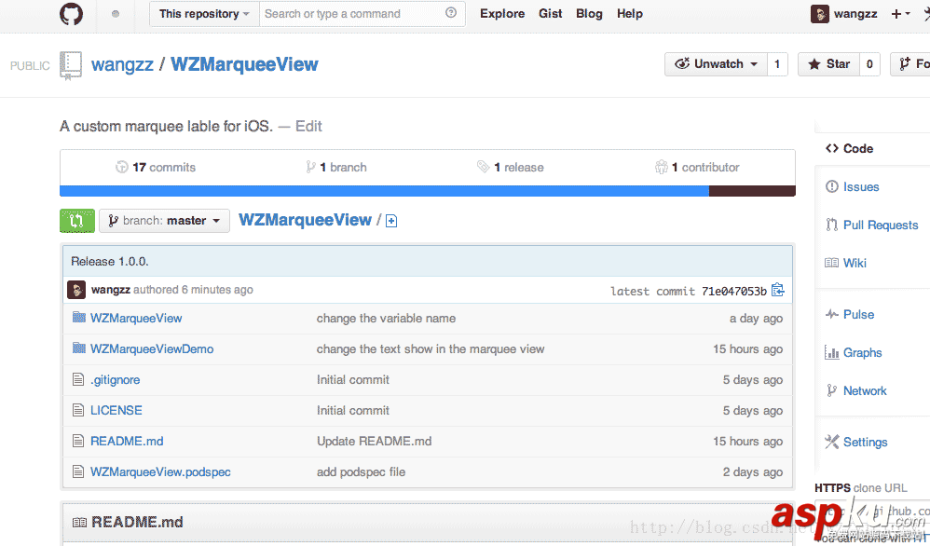Open 'add podspec file' commit message
The height and width of the screenshot is (546, 930).
click(362, 471)
